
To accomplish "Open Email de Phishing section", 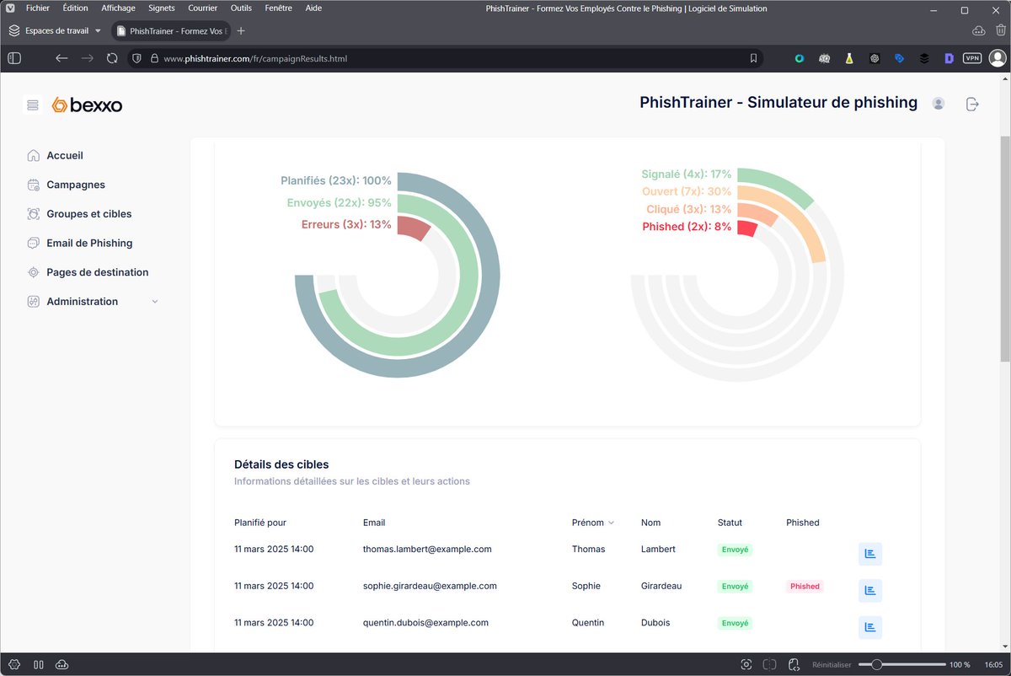I will 80,244.
